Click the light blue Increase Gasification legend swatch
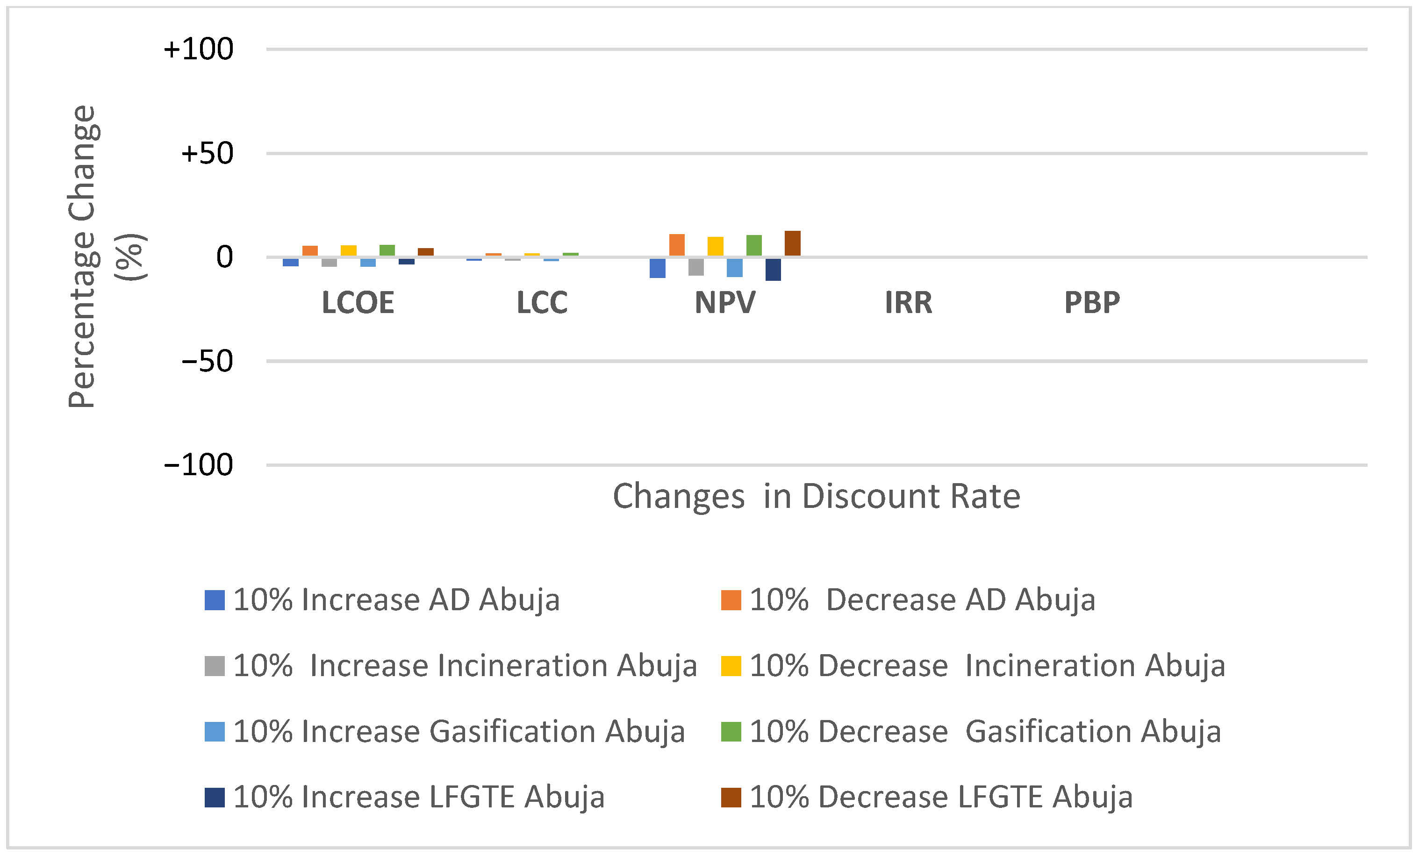The image size is (1419, 856). click(214, 732)
